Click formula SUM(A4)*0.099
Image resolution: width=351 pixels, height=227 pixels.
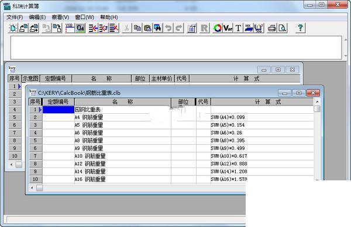click(228, 117)
